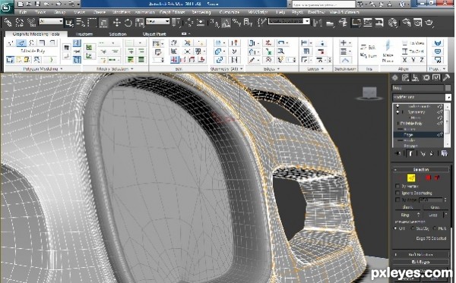Click the Render Production teapot icon
Image resolution: width=456 pixels, height=283 pixels.
(430, 23)
